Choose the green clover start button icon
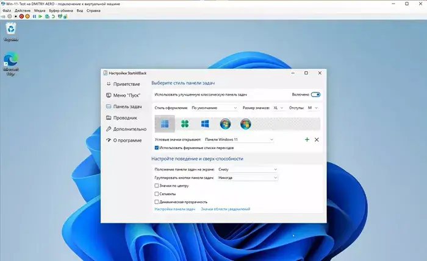This screenshot has width=427, height=261. coord(185,124)
